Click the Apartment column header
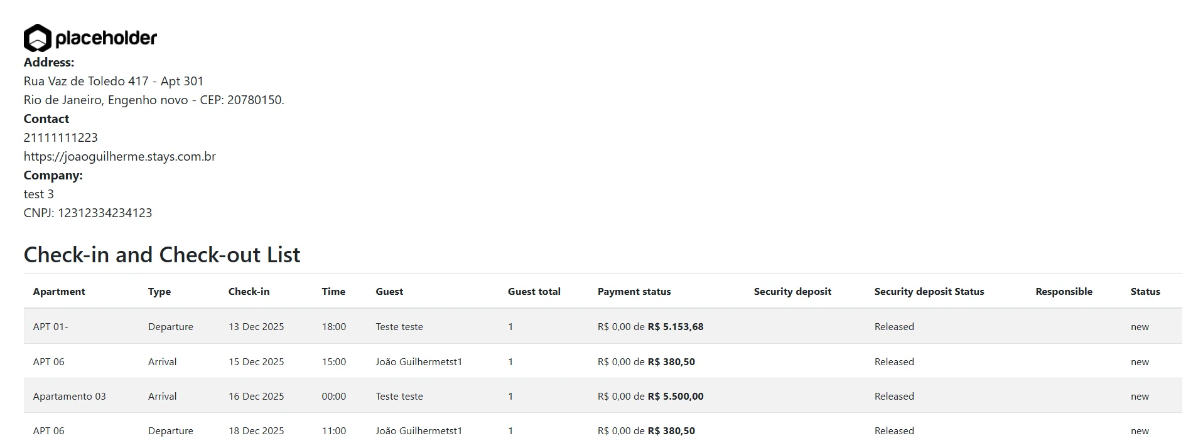The width and height of the screenshot is (1203, 448). coord(59,291)
